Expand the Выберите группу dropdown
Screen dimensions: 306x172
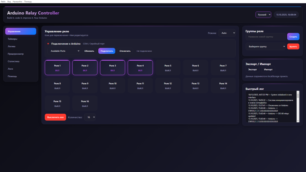pyautogui.click(x=266, y=46)
